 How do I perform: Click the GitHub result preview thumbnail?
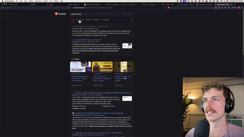click(x=127, y=99)
